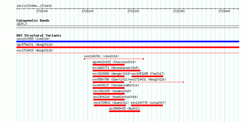Click the Cytogenetic Bands track heading
Viewport: 247px width, 122px height.
(x=33, y=20)
